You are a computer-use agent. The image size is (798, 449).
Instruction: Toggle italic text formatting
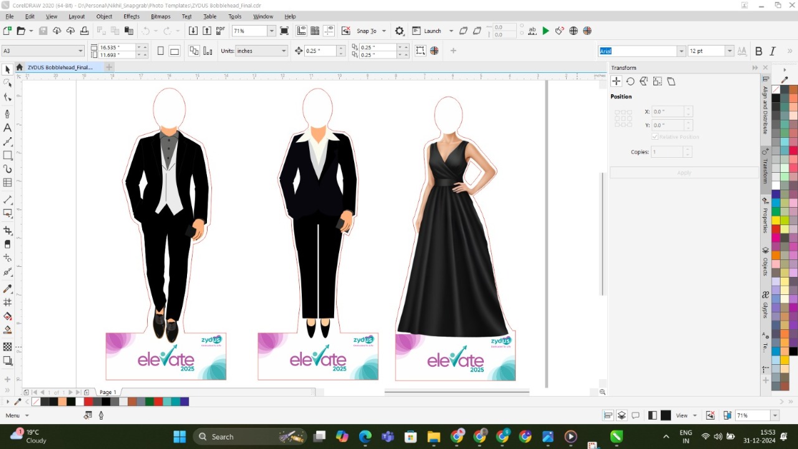pyautogui.click(x=772, y=51)
